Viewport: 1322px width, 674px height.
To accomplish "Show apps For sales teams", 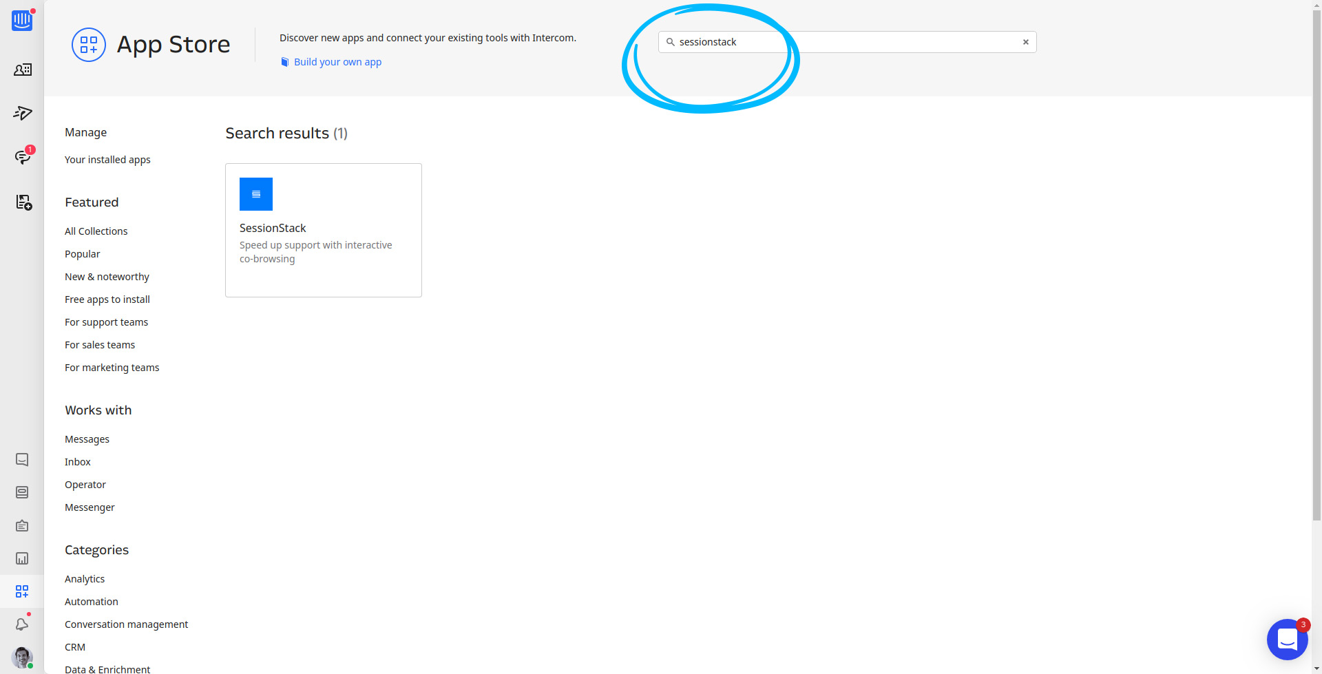I will click(x=100, y=345).
